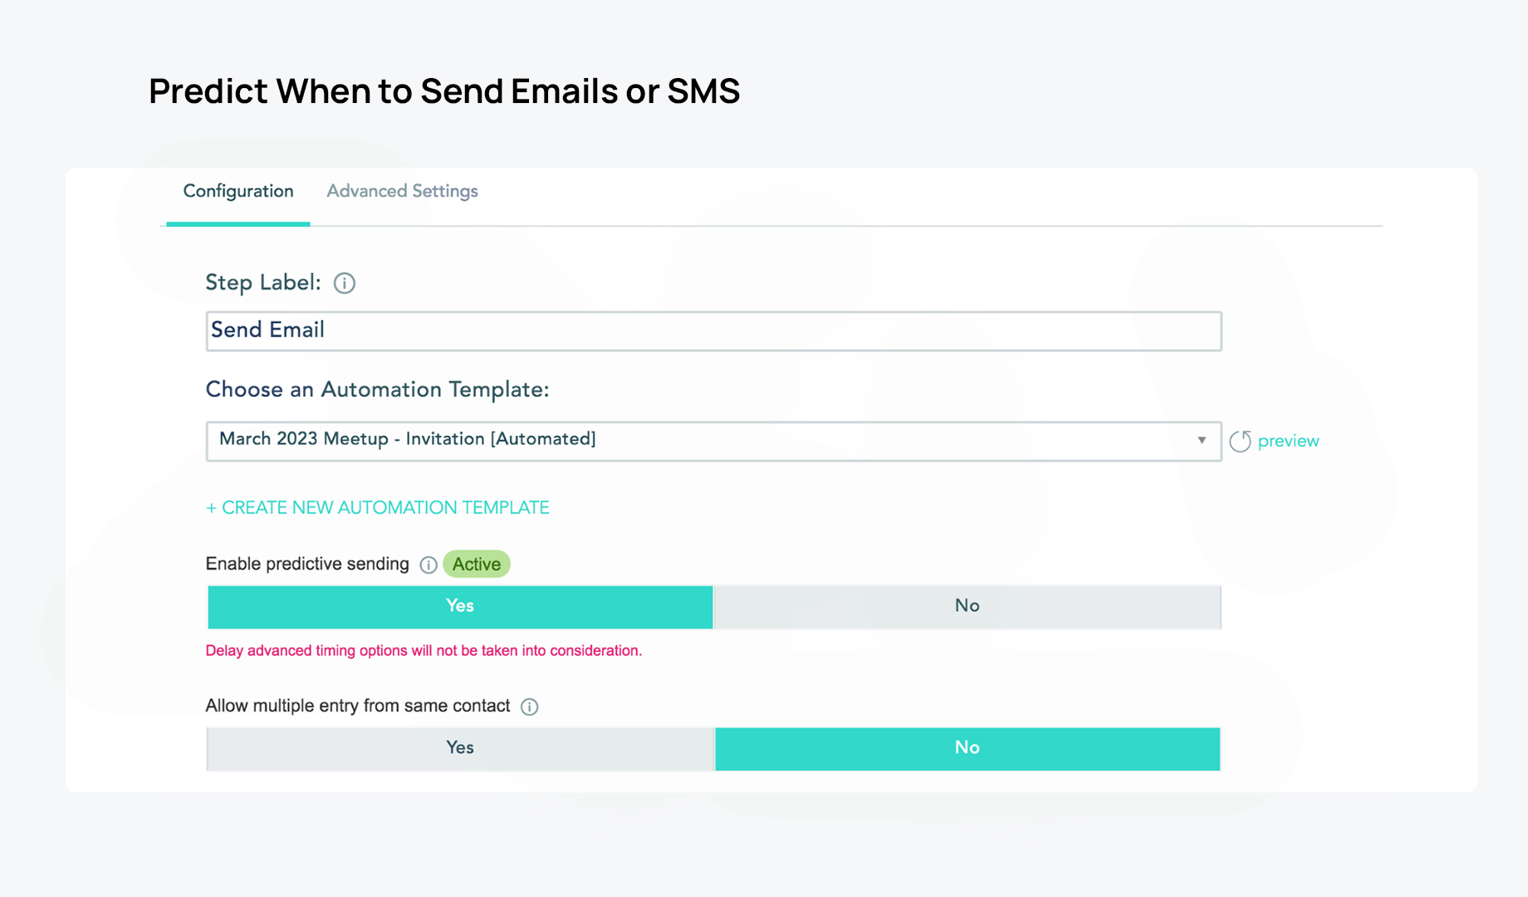Click Create New Automation Template link
Viewport: 1528px width, 897px height.
tap(378, 507)
